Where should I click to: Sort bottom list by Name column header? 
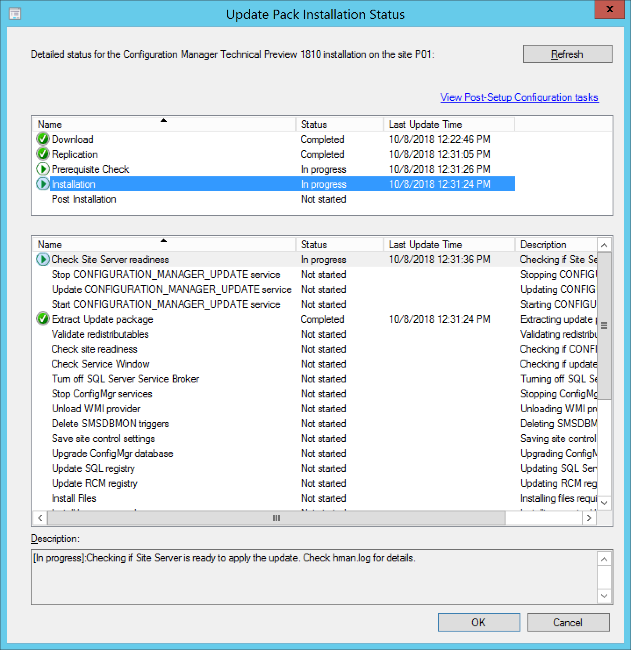pyautogui.click(x=164, y=245)
